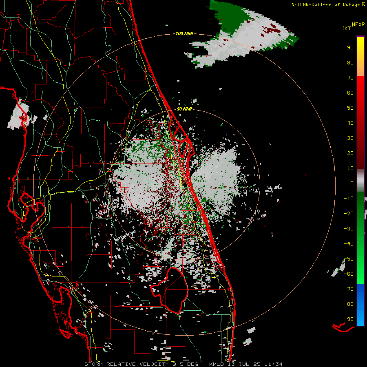This screenshot has width=367, height=367.
Task: Click the -20 value on velocity scale
Action: click(349, 213)
